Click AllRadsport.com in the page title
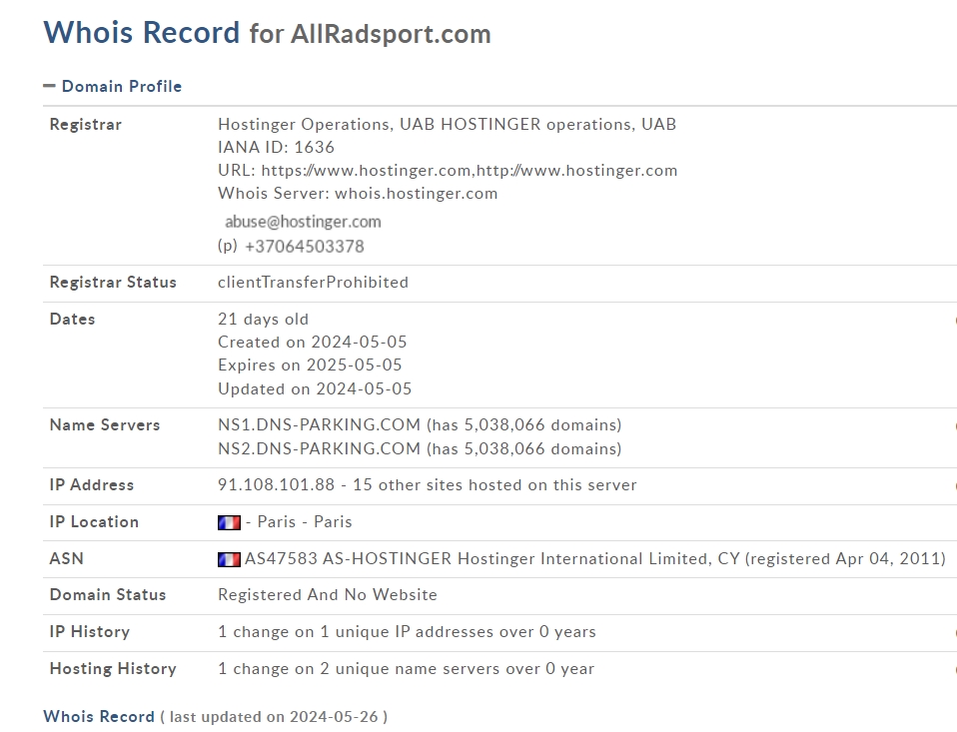 [391, 34]
